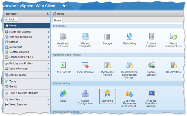The width and height of the screenshot is (187, 116).
Task: Expand Content Libraries chevron
Action: tap(48, 52)
